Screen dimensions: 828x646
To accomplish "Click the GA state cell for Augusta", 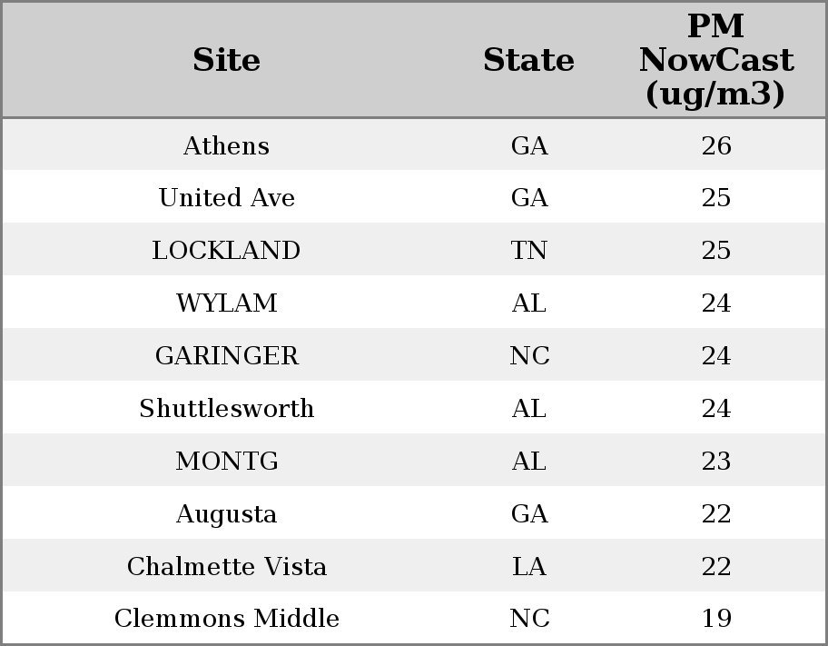I will tap(529, 514).
